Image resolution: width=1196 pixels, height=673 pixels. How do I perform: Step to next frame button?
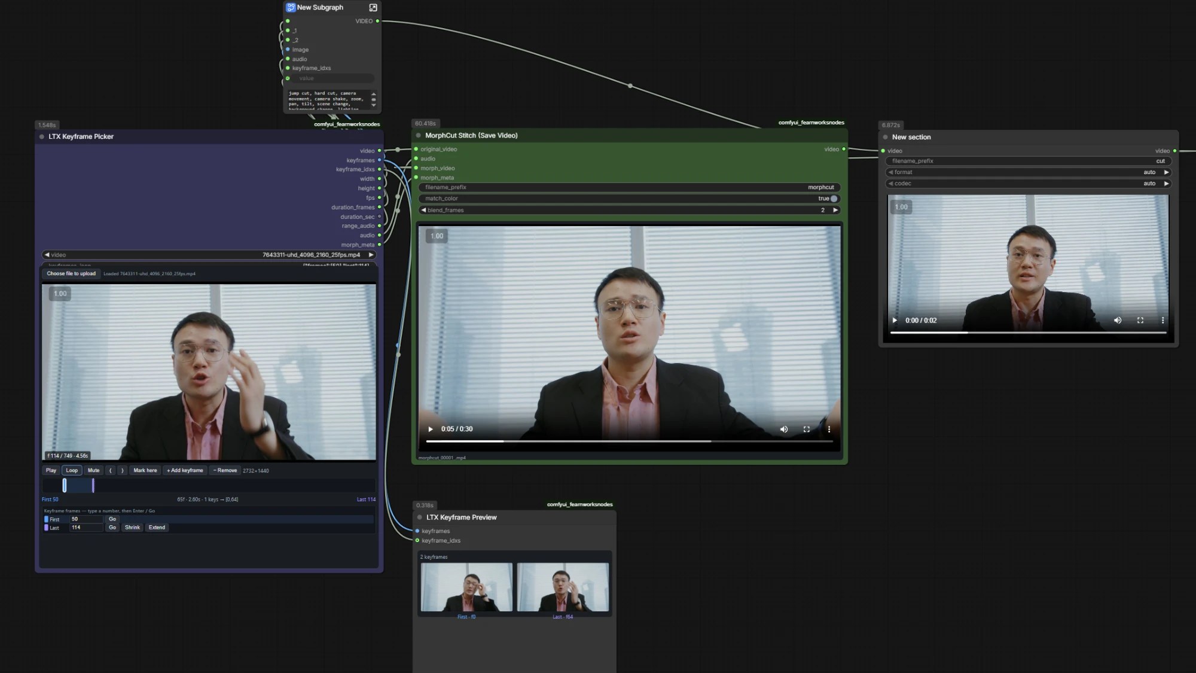tap(123, 471)
